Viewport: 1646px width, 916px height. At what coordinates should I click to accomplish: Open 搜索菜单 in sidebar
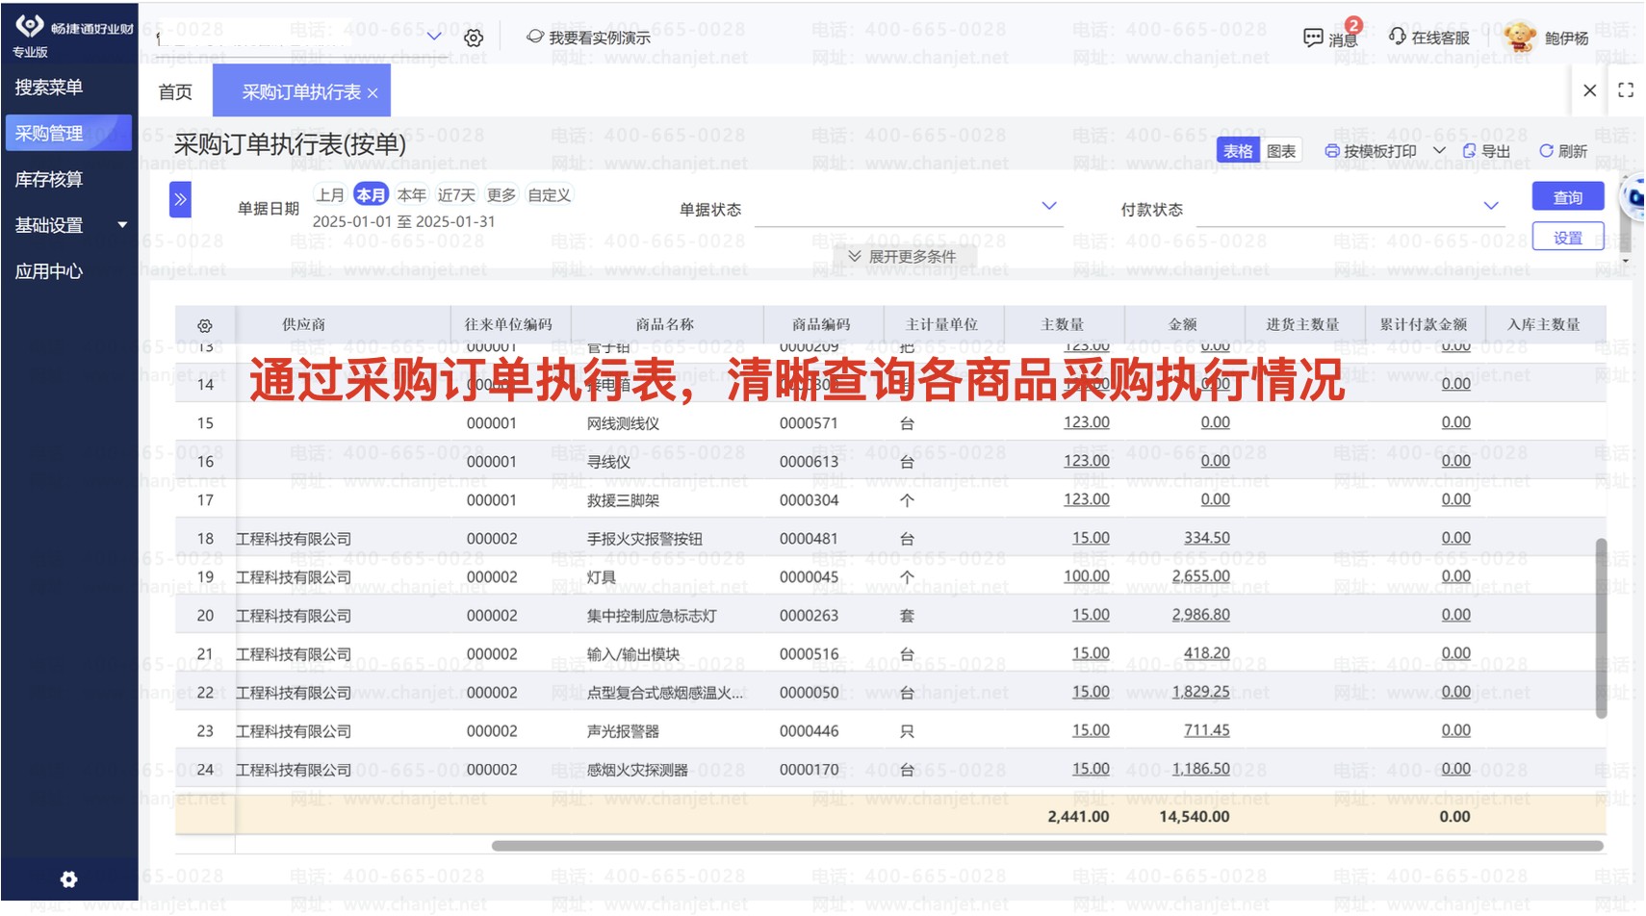coord(49,88)
